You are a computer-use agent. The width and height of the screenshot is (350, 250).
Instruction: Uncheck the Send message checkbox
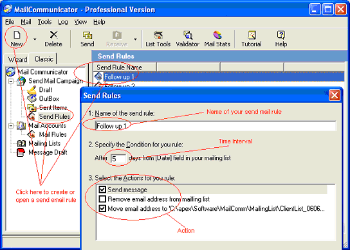point(102,190)
